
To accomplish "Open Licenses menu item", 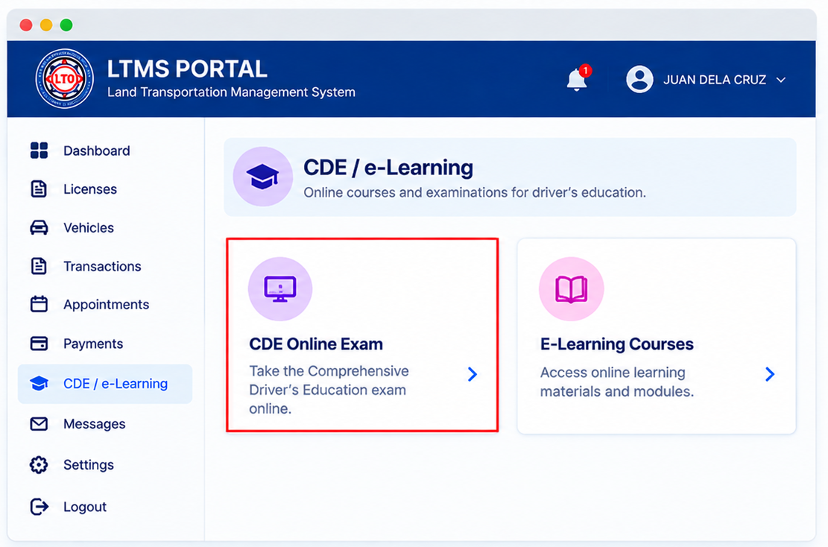I will click(x=90, y=189).
